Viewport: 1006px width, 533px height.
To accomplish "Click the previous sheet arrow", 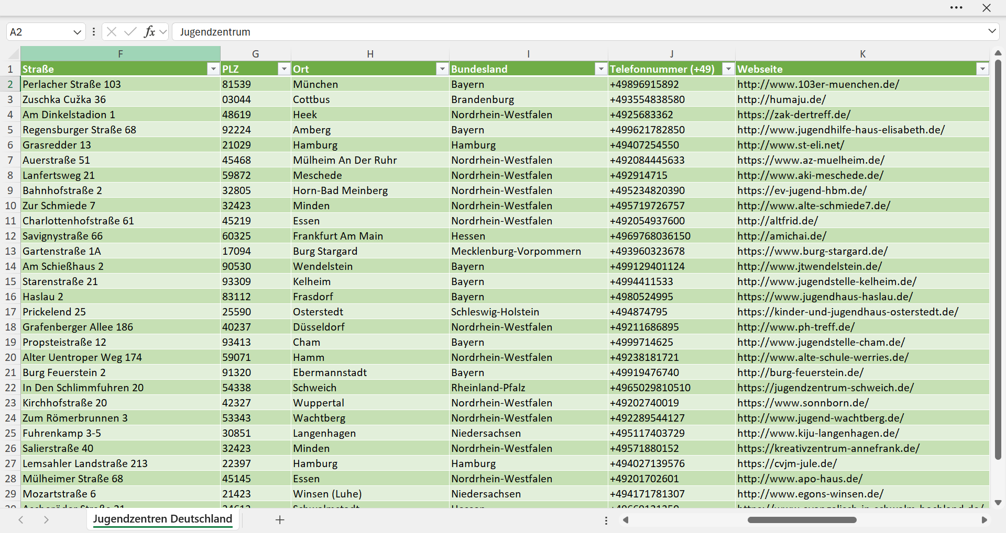I will coord(21,520).
